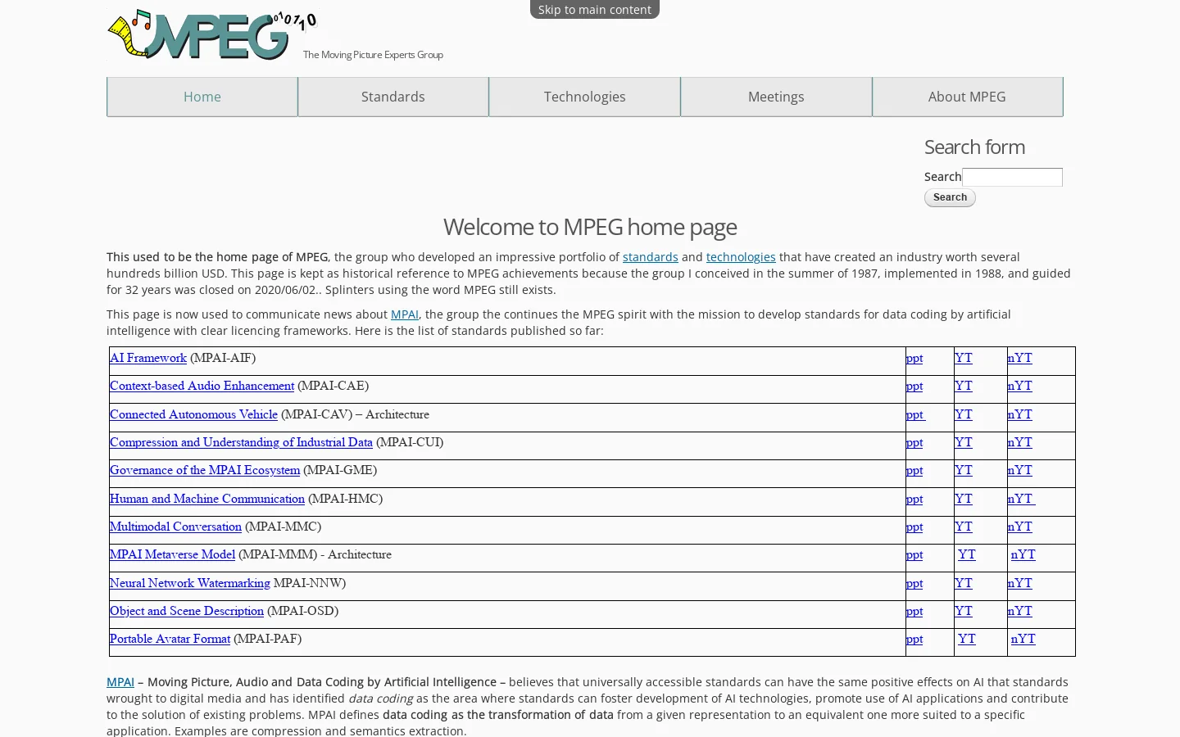Open ppt link for MPAI-GME row
Viewport: 1180px width, 737px height.
(x=914, y=470)
